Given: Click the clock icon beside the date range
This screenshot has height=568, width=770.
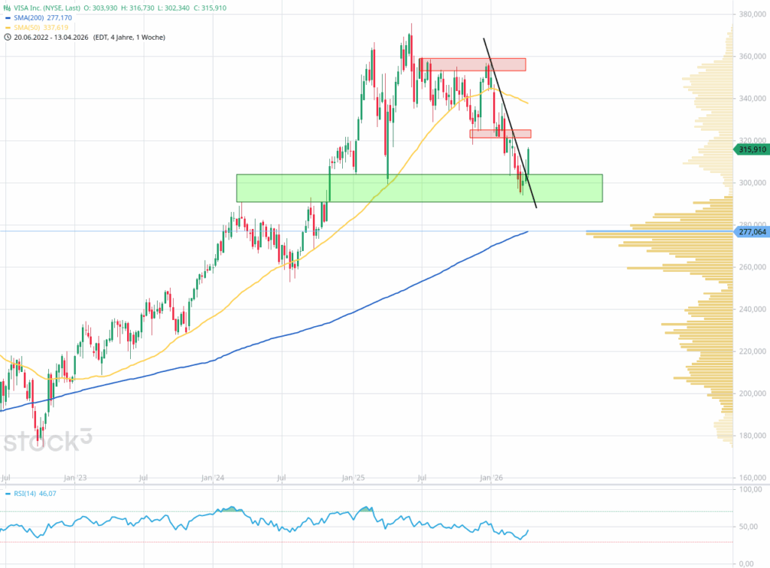Looking at the screenshot, I should pyautogui.click(x=8, y=37).
